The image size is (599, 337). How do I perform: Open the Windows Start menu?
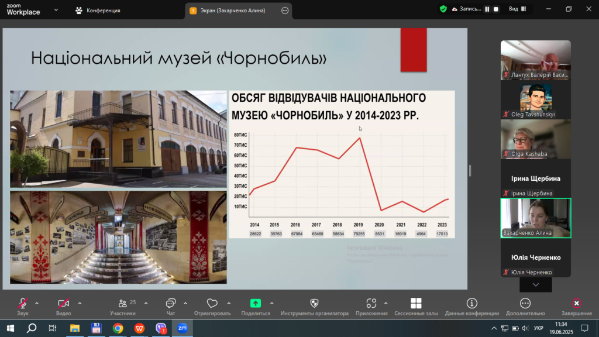pyautogui.click(x=11, y=328)
